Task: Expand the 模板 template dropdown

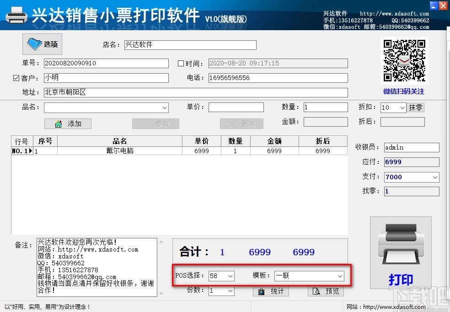Action: [x=340, y=275]
